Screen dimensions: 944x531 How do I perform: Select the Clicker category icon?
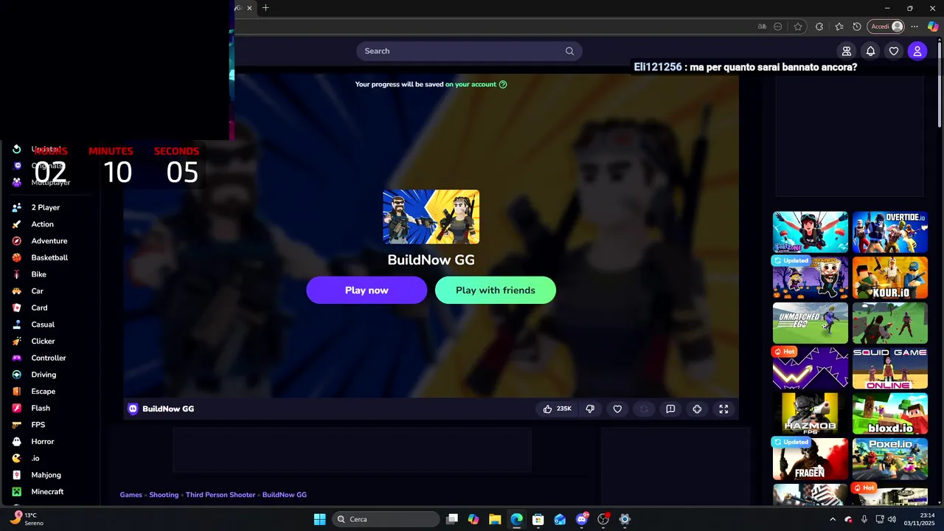16,341
